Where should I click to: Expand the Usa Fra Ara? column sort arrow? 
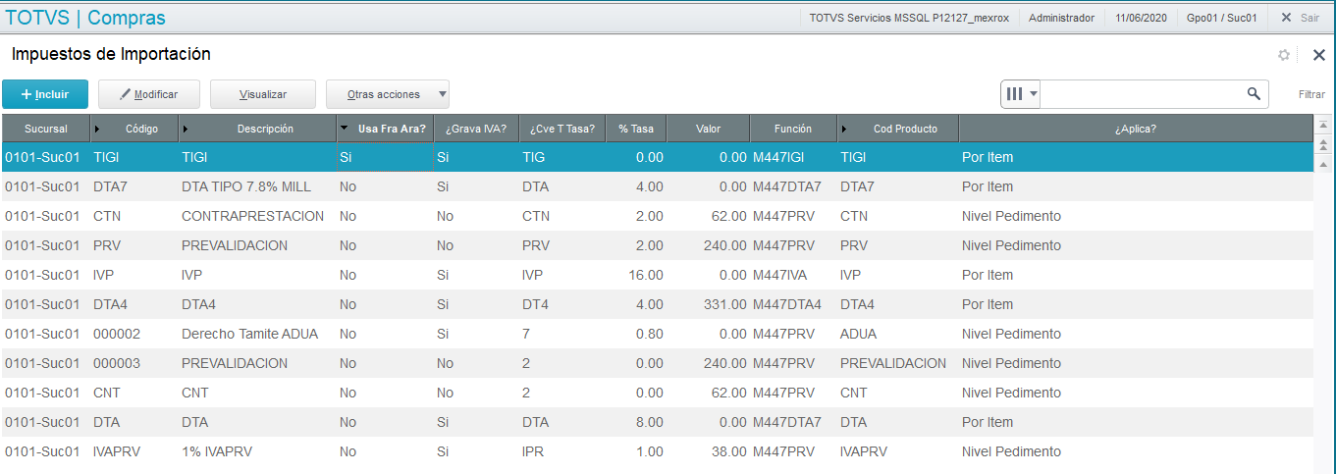click(344, 129)
